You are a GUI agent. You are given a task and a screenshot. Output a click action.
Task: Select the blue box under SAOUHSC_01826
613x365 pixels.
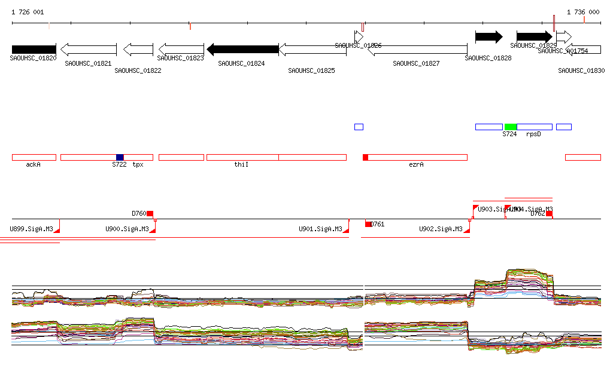pos(359,127)
